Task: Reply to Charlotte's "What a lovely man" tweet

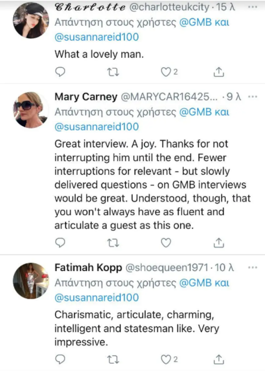Action: [60, 72]
